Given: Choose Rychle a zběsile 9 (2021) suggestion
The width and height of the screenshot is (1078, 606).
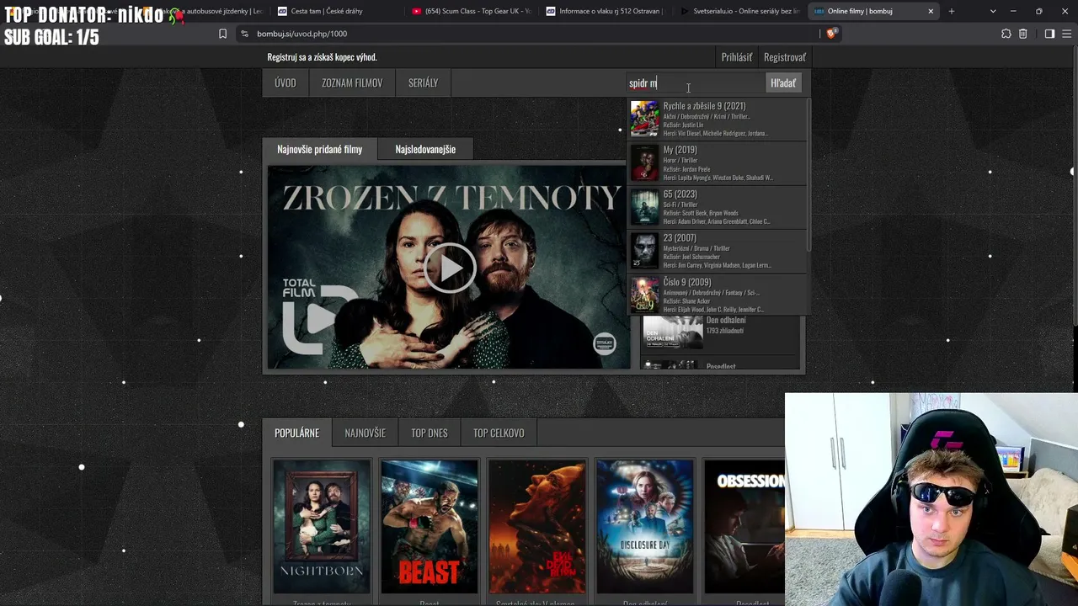Looking at the screenshot, I should 718,120.
